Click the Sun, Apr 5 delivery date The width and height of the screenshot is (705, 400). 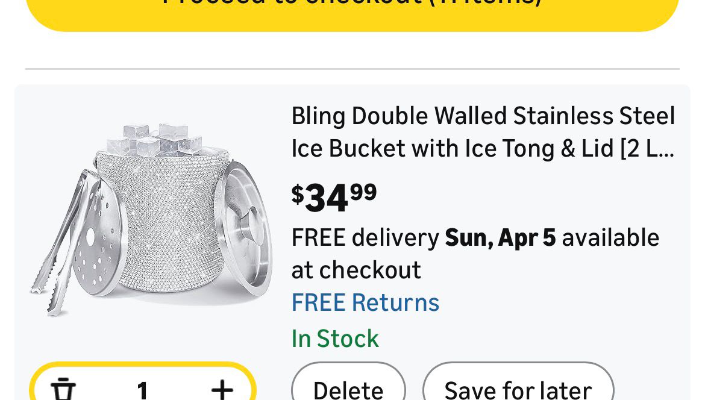(500, 237)
